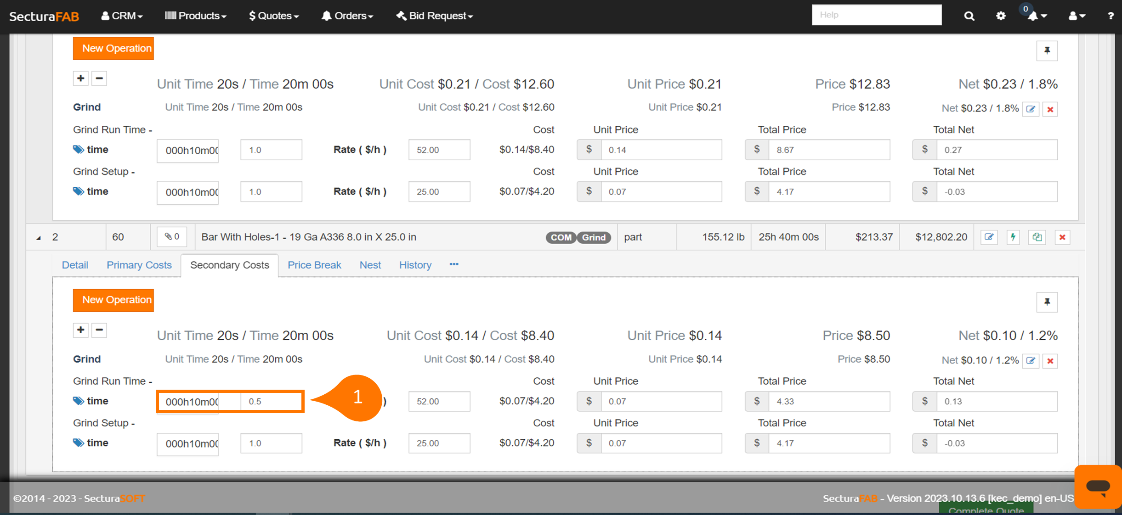Click the Help search input field
Image resolution: width=1122 pixels, height=515 pixels.
(x=876, y=15)
